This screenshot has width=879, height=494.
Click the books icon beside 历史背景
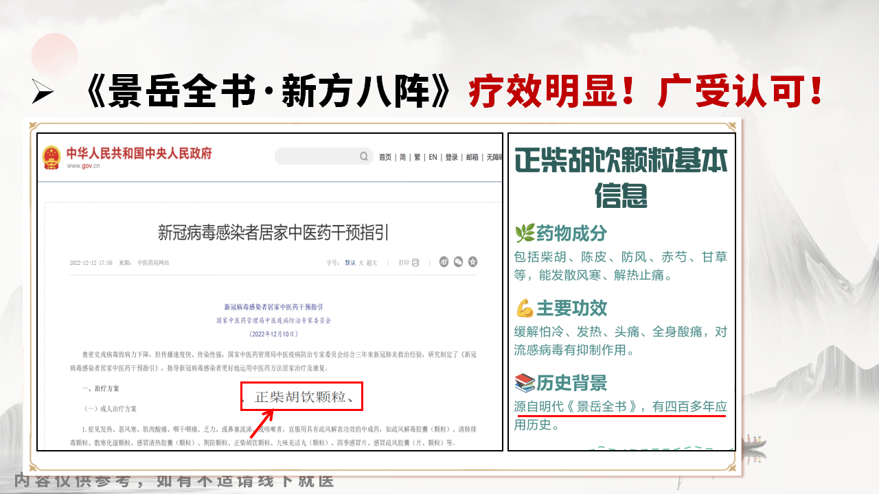click(525, 383)
